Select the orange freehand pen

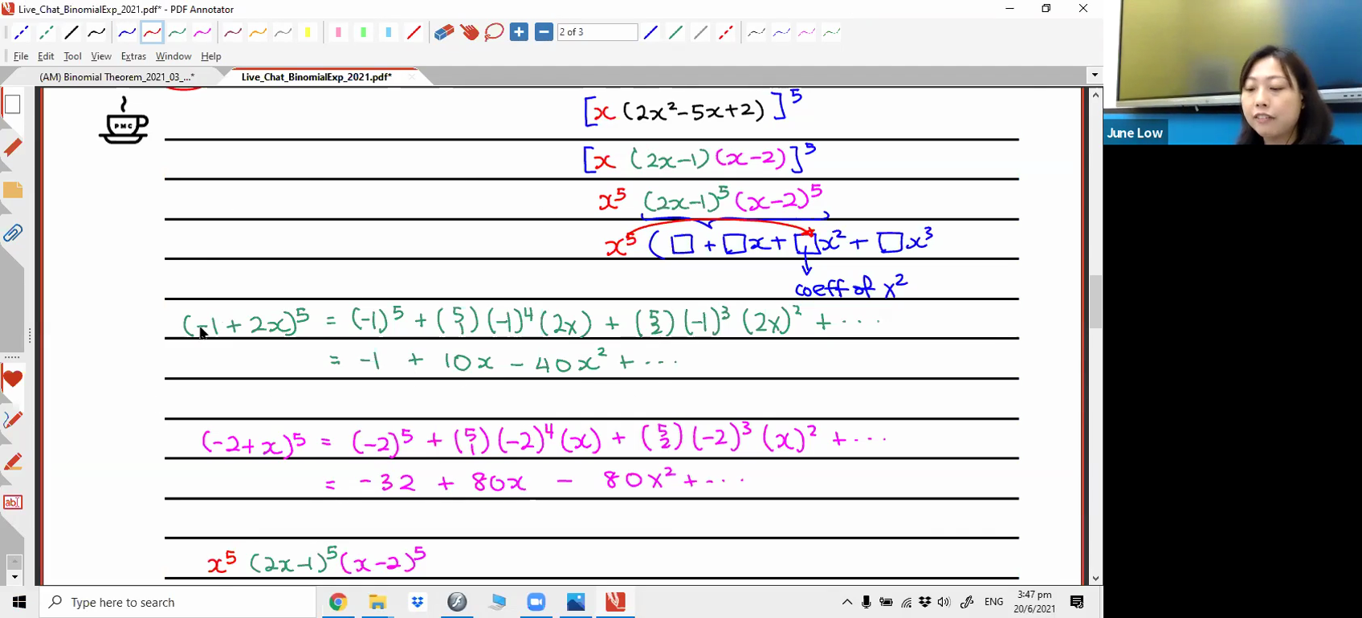point(258,33)
